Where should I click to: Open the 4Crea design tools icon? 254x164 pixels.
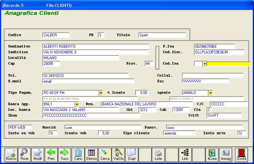click(212, 155)
